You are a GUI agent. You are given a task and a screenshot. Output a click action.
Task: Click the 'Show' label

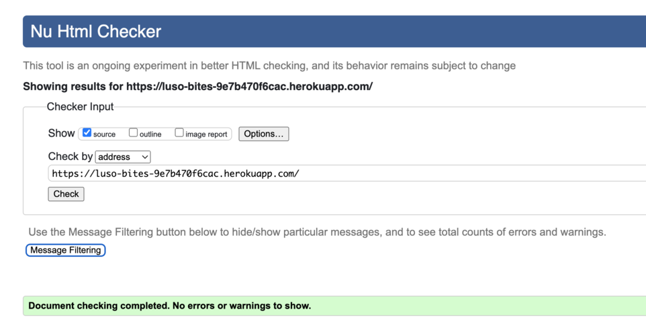(61, 133)
